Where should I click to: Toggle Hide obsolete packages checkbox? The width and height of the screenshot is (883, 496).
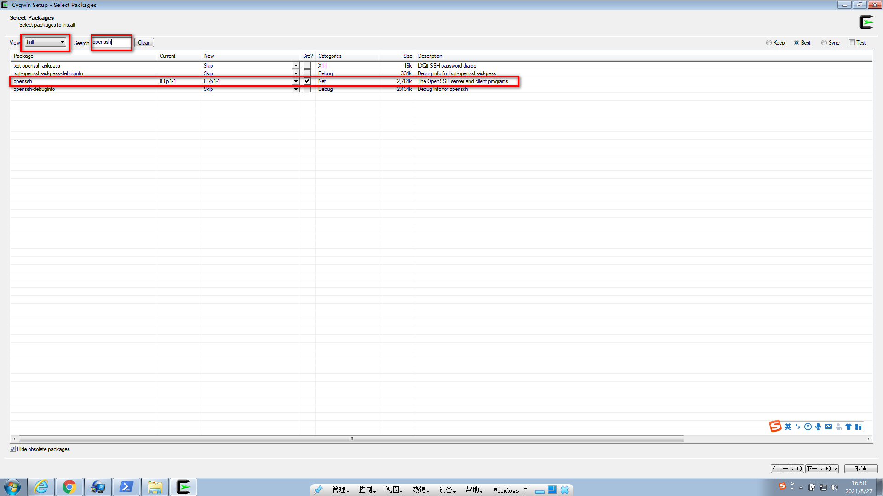pyautogui.click(x=13, y=449)
